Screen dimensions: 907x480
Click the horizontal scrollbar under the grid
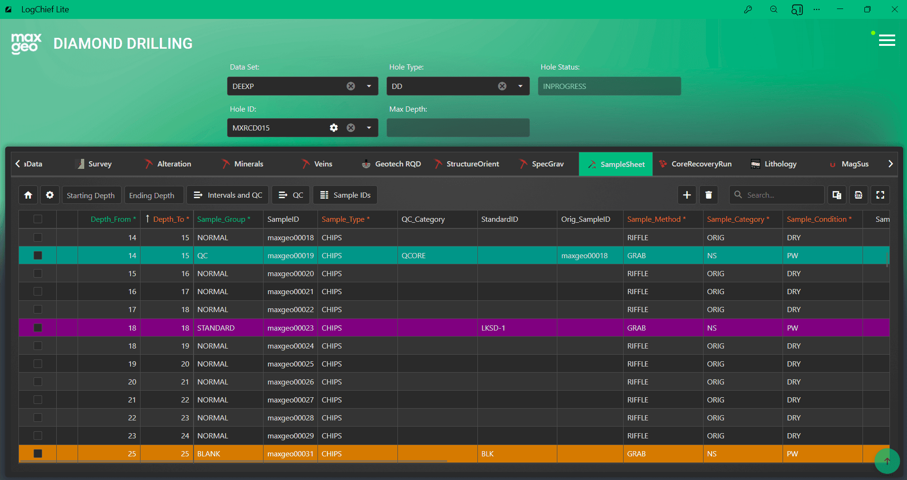coord(234,461)
